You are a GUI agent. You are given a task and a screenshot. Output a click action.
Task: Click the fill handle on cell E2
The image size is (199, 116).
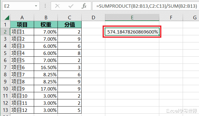[x=159, y=35]
